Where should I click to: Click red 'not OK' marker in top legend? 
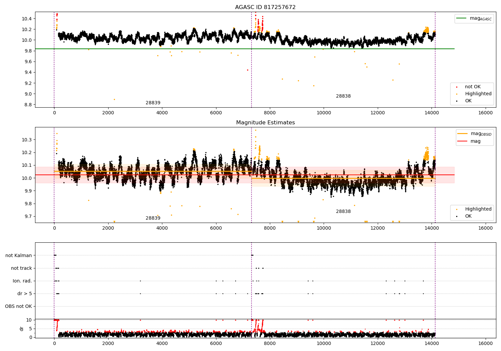point(457,87)
